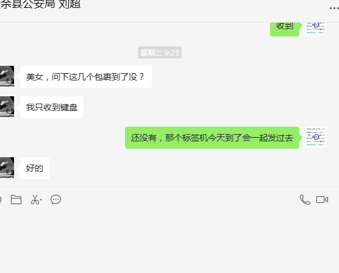Viewport: 339px width, 273px height.
Task: Click own avatar beside '还没有，那个标签机…' message
Action: tap(316, 137)
